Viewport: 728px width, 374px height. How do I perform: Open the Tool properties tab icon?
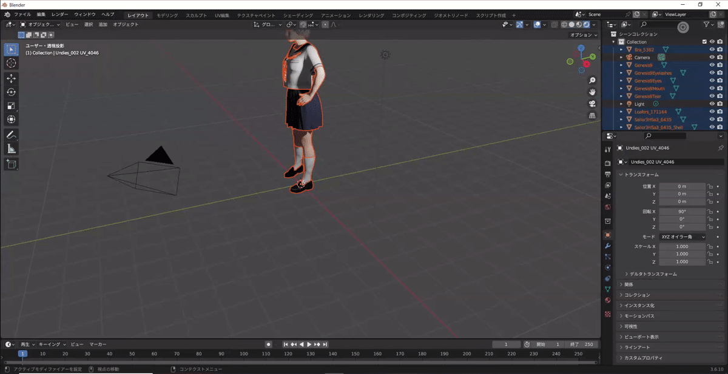pos(607,150)
